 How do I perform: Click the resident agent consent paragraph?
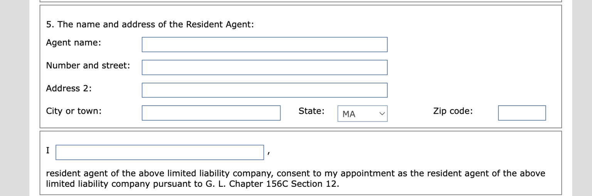[x=295, y=174]
